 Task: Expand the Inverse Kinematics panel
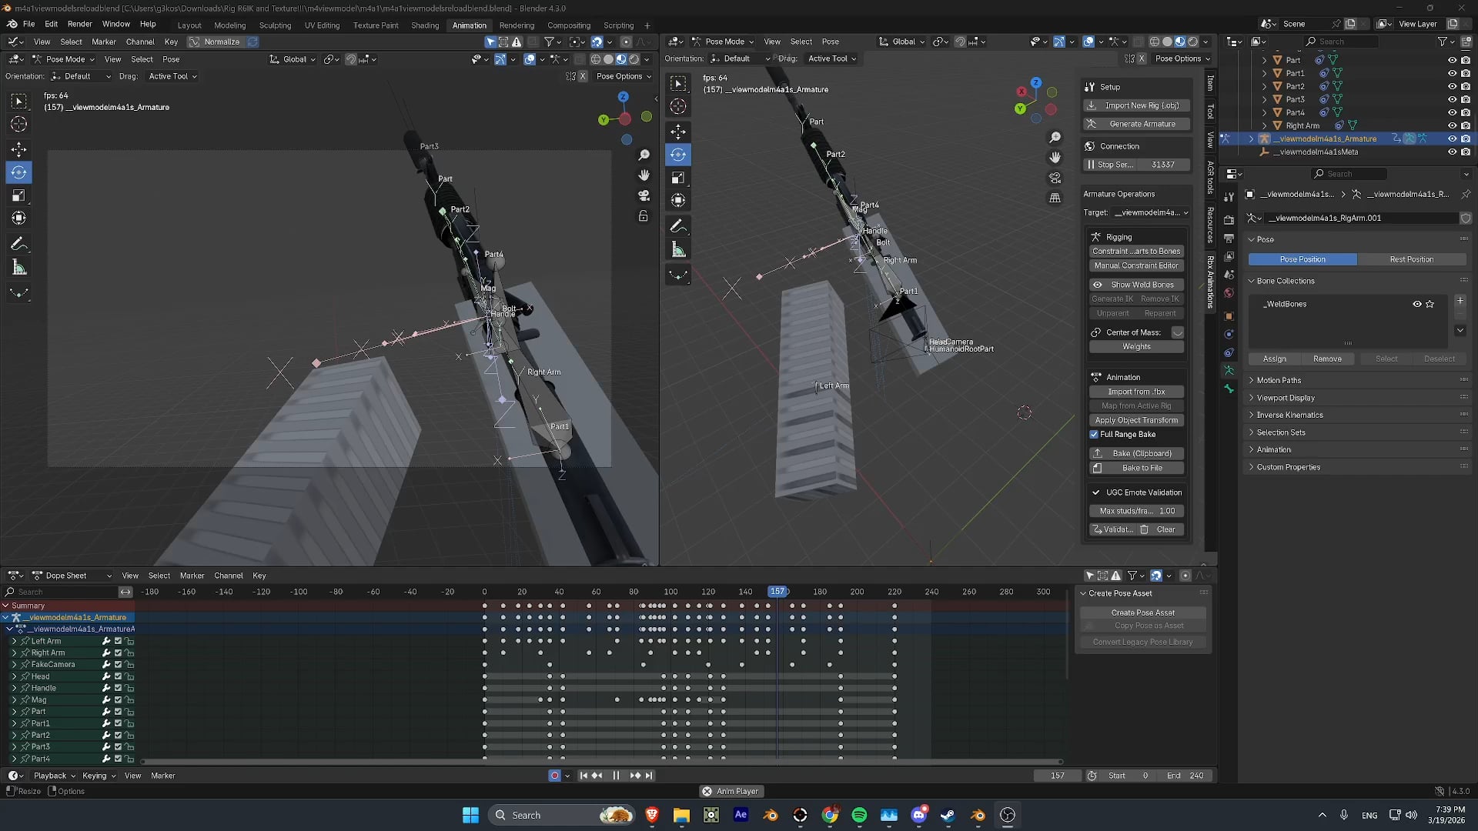[1289, 415]
